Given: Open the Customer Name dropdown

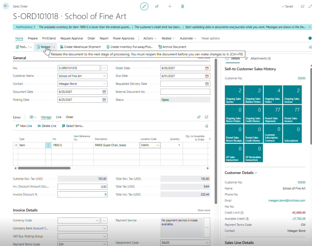Looking at the screenshot, I should click(104, 76).
